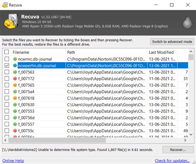Click green status dot beside f_007557
This screenshot has width=196, height=164.
pyautogui.click(x=15, y=124)
